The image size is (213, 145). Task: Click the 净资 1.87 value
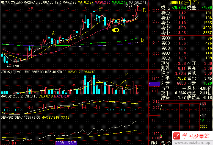[182, 97]
